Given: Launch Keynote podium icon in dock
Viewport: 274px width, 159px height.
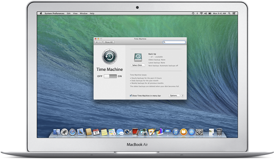Looking at the screenshot, I should point(168,132).
